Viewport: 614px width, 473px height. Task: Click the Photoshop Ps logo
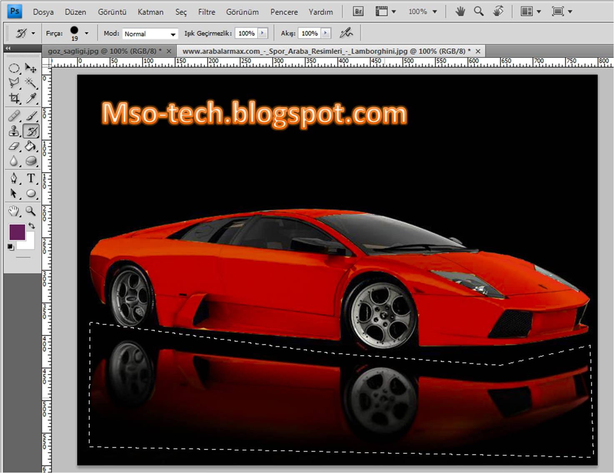pos(15,11)
